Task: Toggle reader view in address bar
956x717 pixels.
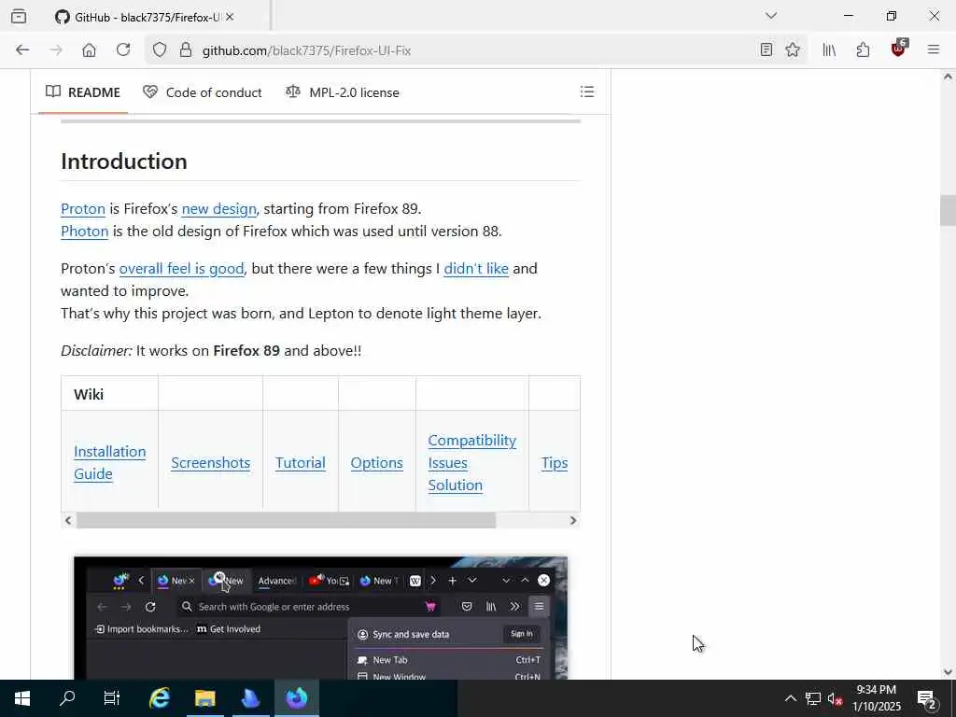Action: pos(766,50)
